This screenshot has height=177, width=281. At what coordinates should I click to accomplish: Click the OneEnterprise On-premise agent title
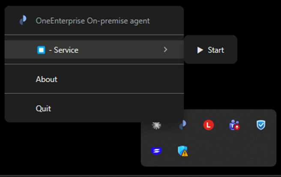coord(93,21)
